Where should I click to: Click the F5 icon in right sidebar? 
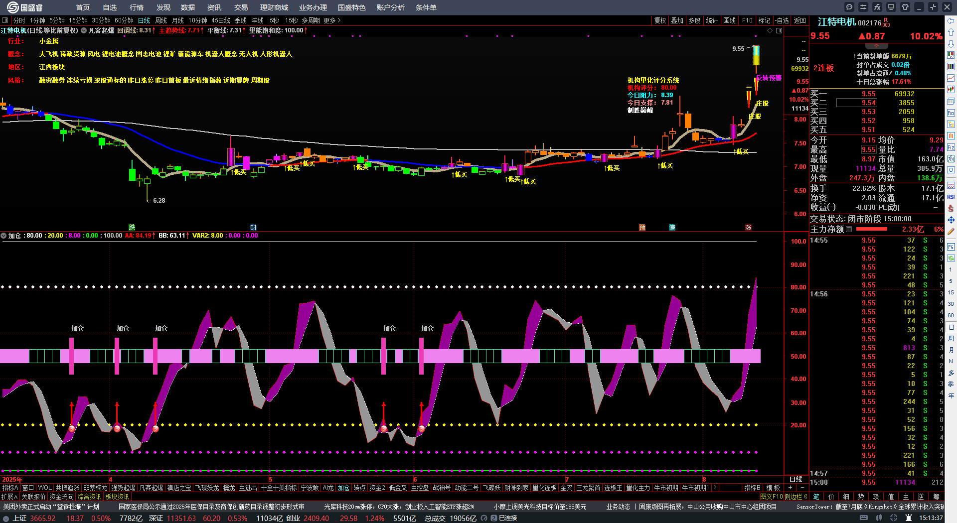click(951, 247)
